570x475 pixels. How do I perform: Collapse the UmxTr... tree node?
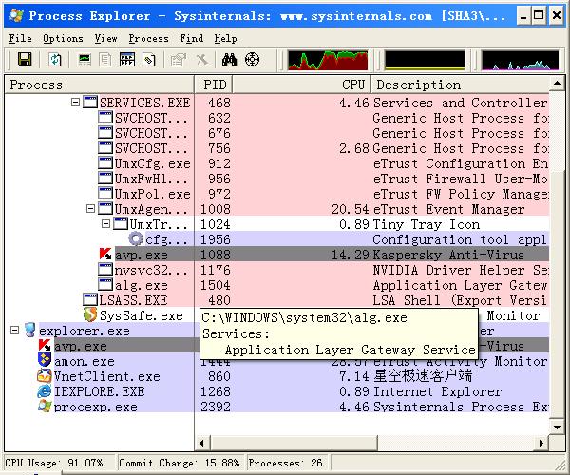105,224
